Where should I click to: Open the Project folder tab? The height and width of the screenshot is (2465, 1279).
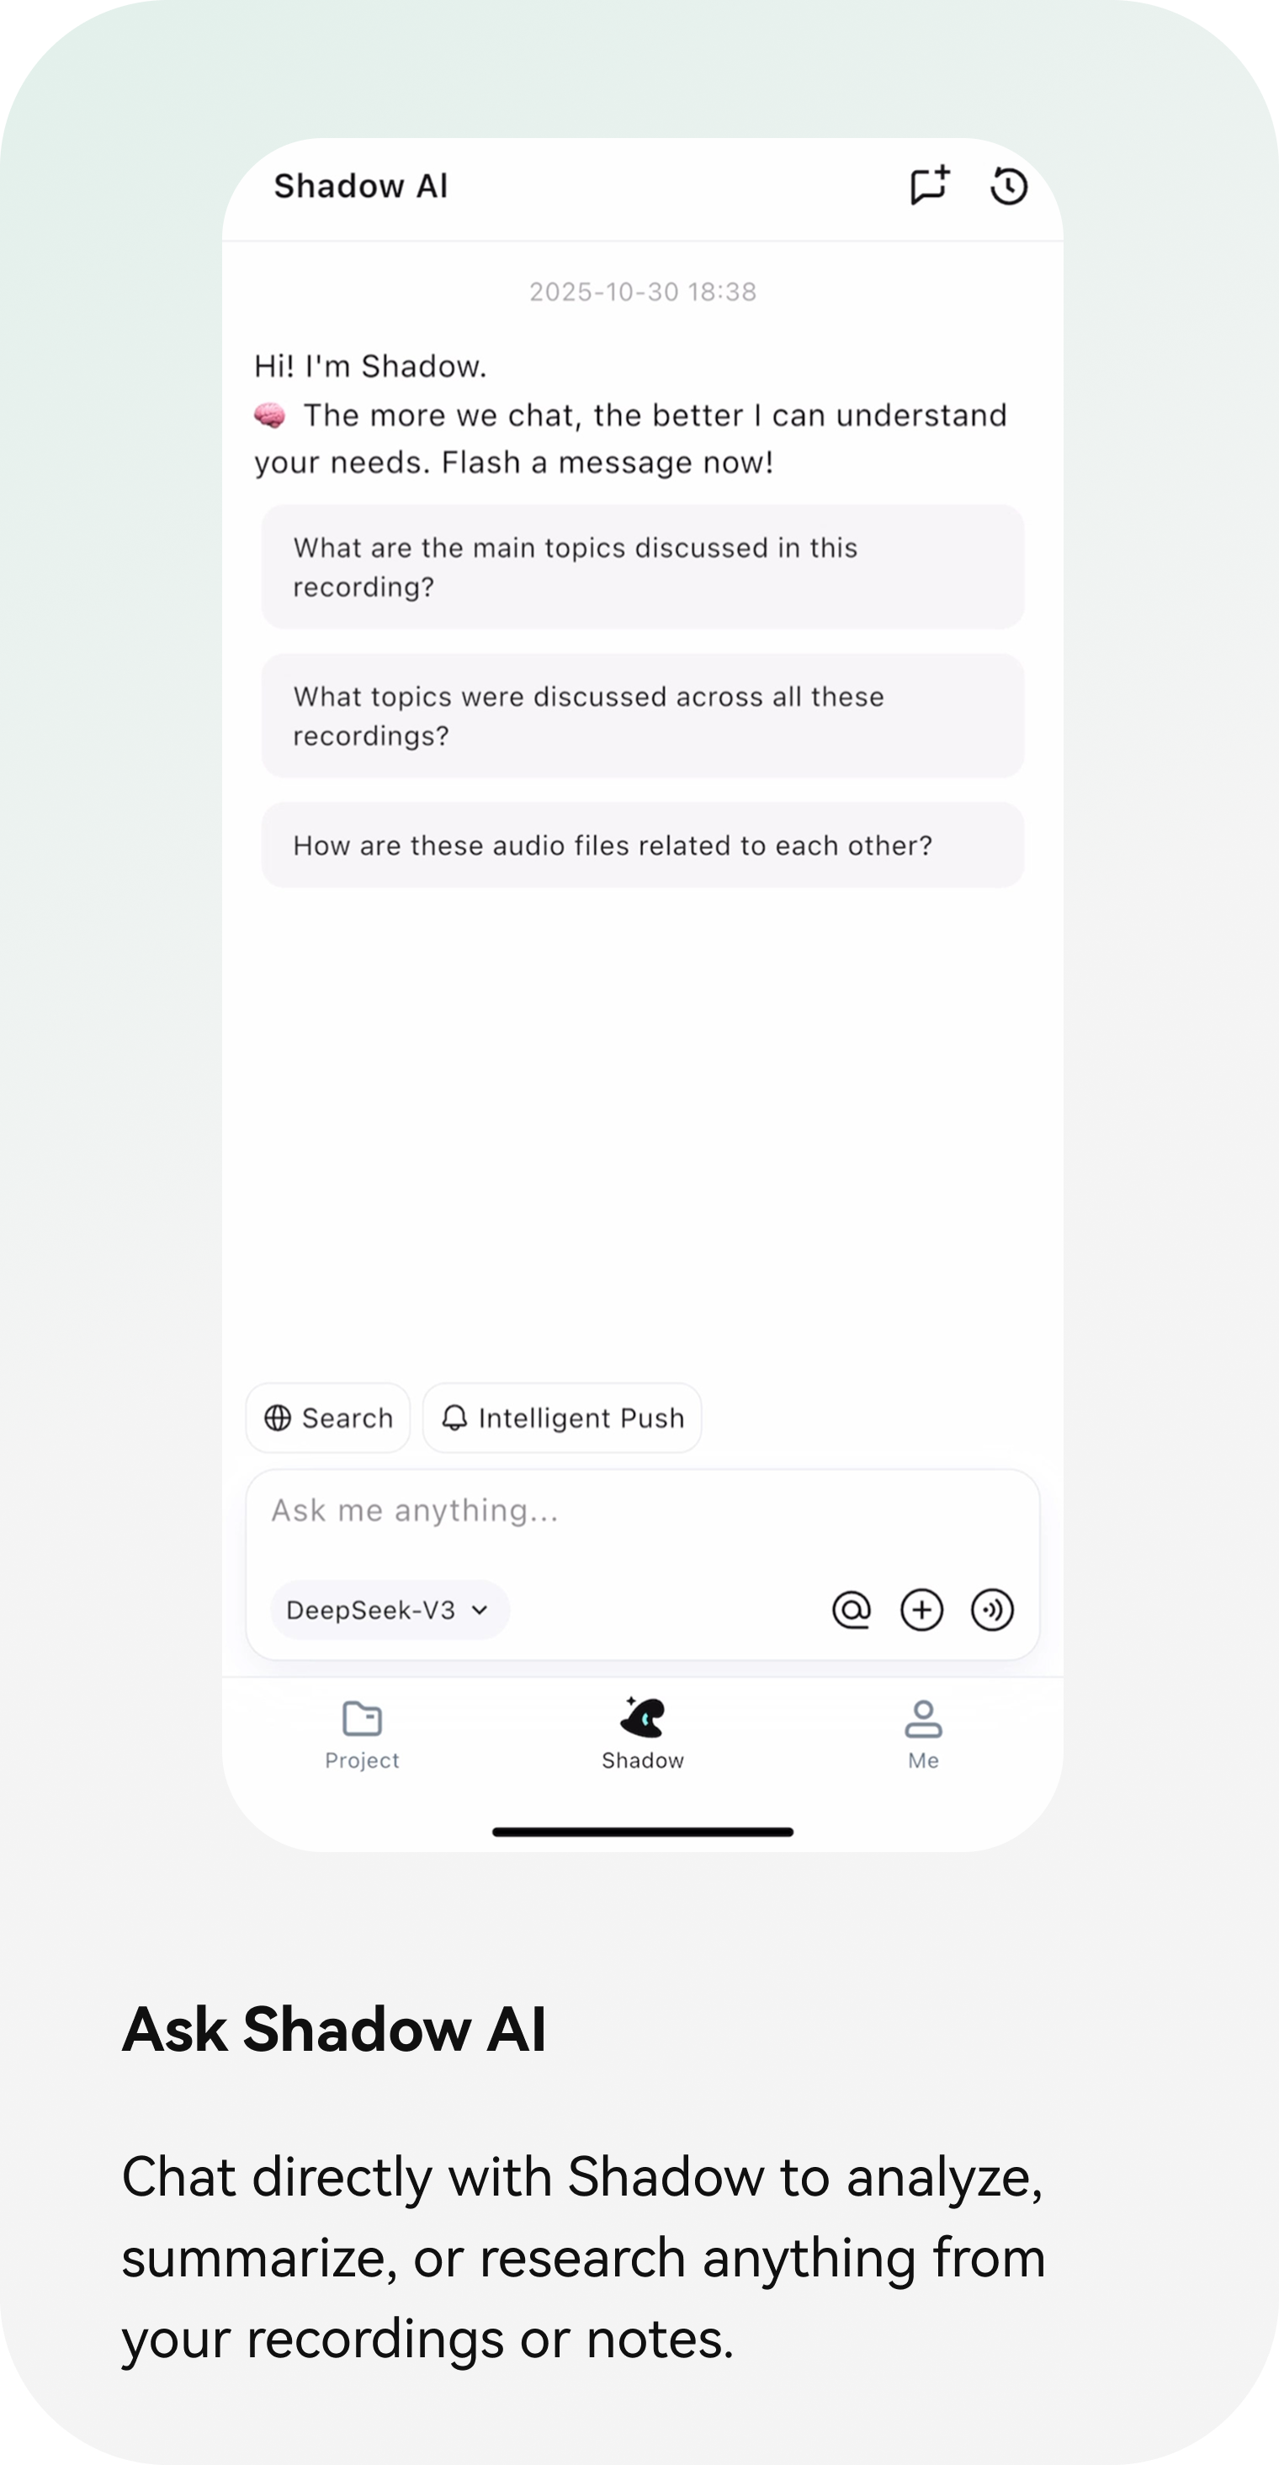(x=362, y=1735)
